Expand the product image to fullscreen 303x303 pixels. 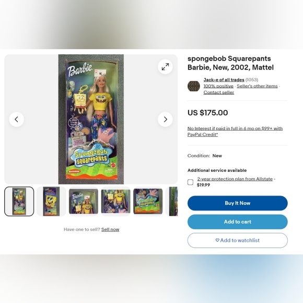click(165, 67)
